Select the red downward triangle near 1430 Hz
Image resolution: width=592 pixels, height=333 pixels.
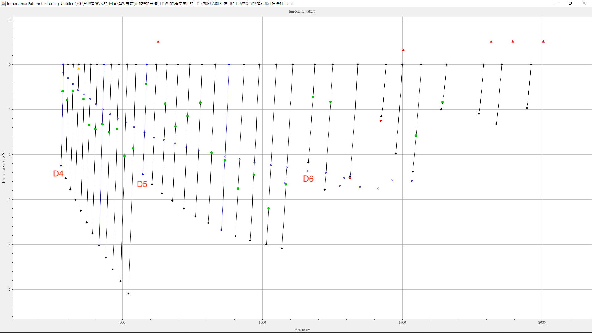[380, 121]
